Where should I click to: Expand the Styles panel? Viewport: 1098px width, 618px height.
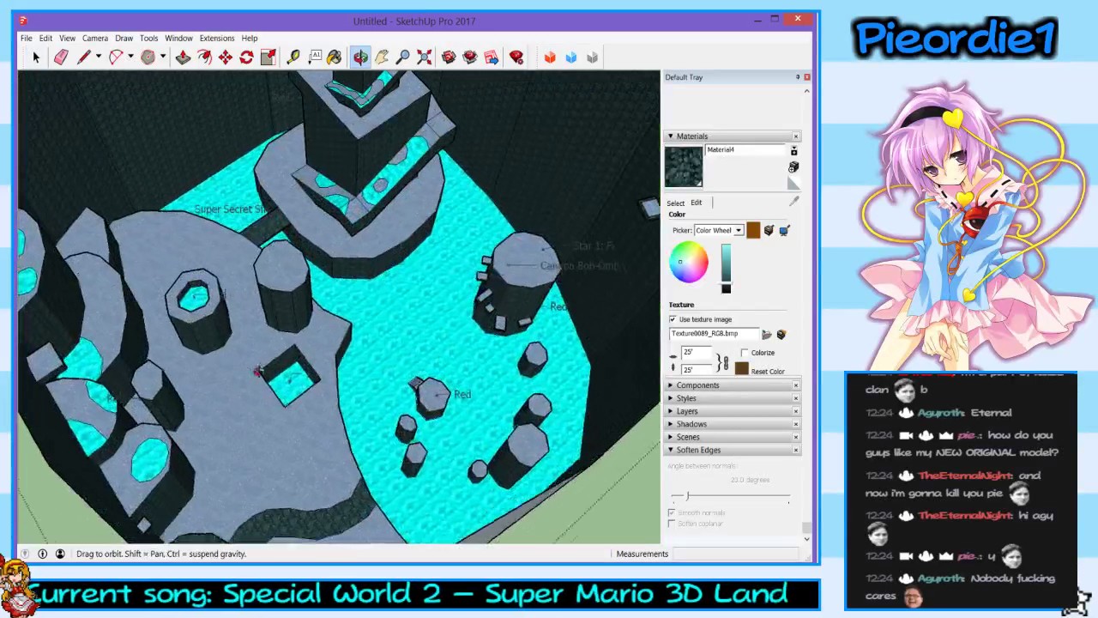click(671, 398)
